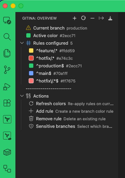Click the yellow swatch for ^feature/.*
Image resolution: width=125 pixels, height=178 pixels.
tap(31, 51)
